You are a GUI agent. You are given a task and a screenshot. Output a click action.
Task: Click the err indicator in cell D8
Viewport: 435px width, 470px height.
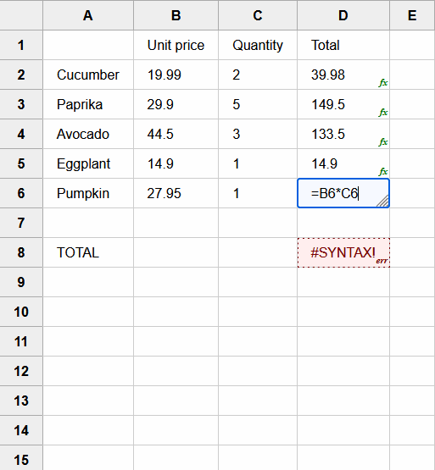click(382, 261)
